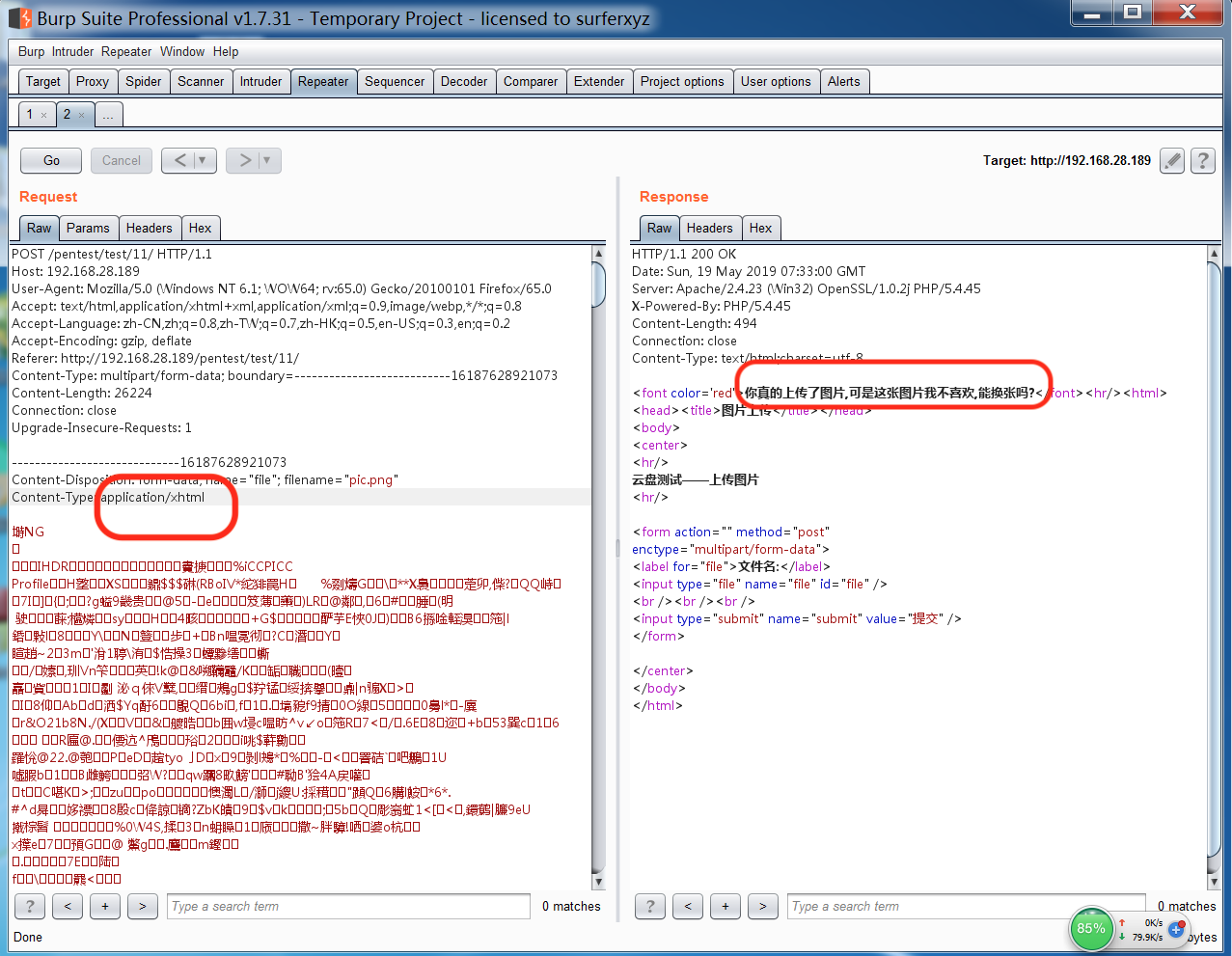Image resolution: width=1232 pixels, height=956 pixels.
Task: Click the forward history arrow button
Action: [245, 160]
